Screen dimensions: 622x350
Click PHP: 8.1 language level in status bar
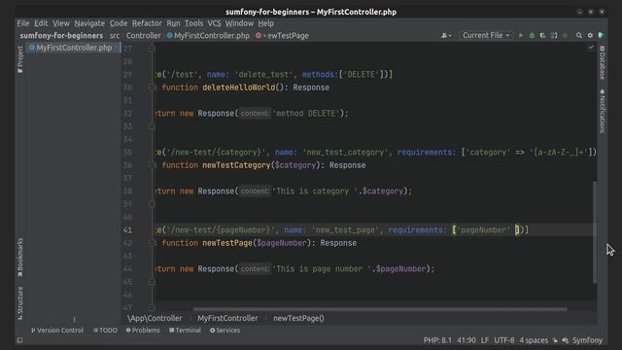437,340
